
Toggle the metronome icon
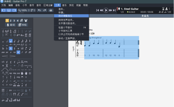point(167,9)
